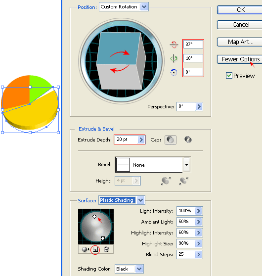This screenshot has width=262, height=276.
Task: Click the Y-axis rotation icon
Action: click(174, 58)
